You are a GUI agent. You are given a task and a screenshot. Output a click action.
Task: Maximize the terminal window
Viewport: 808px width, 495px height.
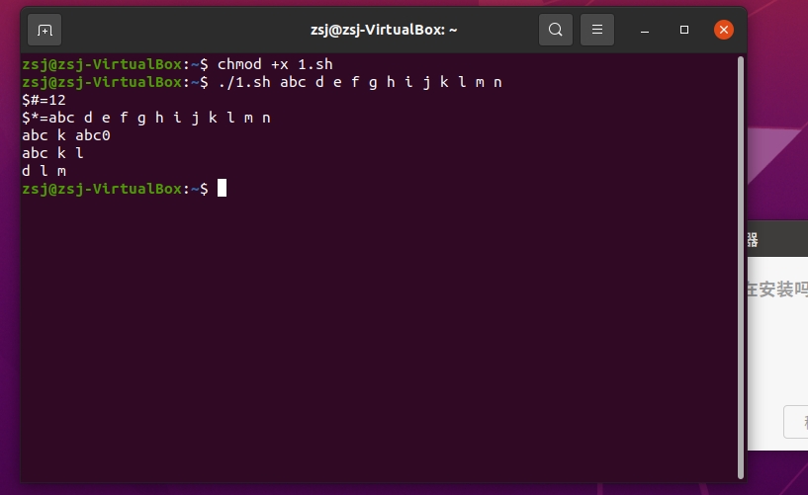coord(684,30)
